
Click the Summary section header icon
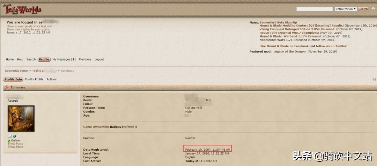tap(7, 87)
